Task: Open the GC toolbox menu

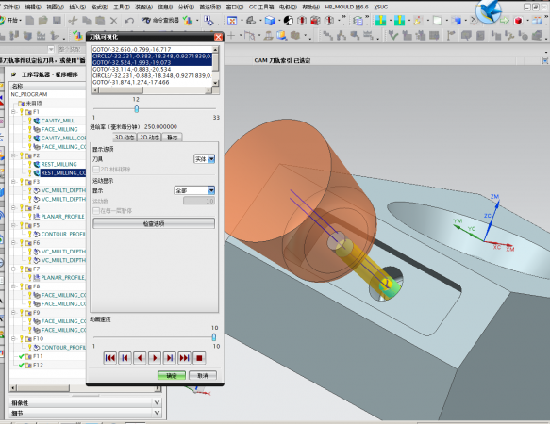Action: pos(261,7)
